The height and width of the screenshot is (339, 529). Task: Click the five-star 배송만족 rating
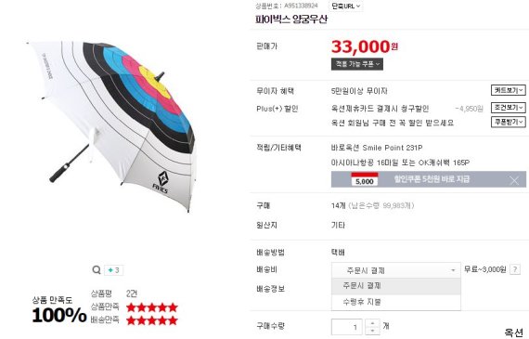(x=152, y=320)
